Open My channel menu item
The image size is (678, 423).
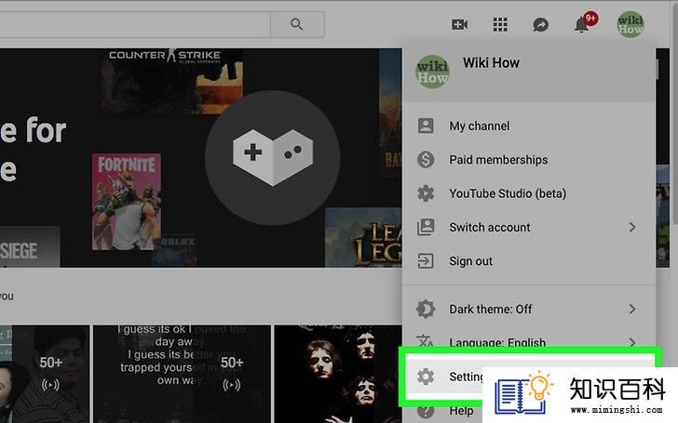click(x=529, y=126)
